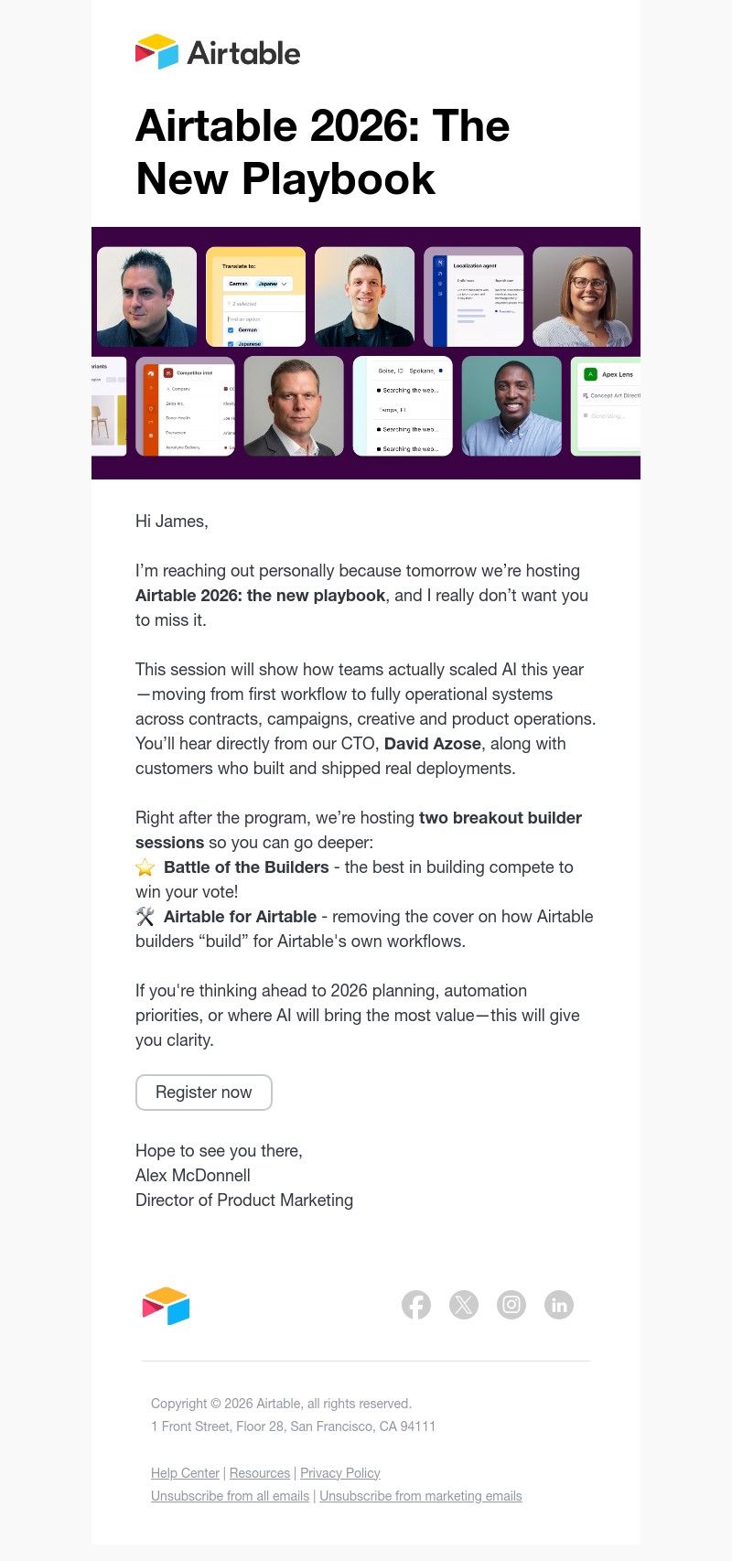This screenshot has width=732, height=1561.
Task: Click the LinkedIn icon in the footer
Action: [559, 1305]
